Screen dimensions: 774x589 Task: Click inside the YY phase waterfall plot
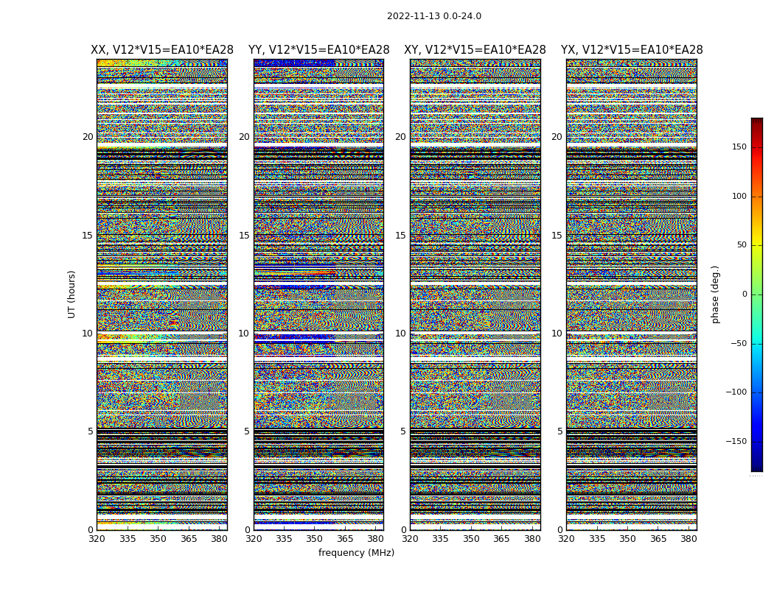point(318,294)
